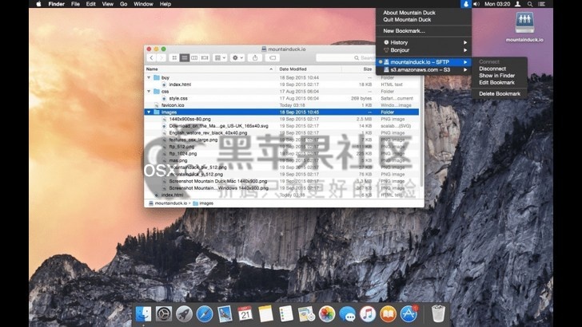Go forward in the Finder window
Image resolution: width=582 pixels, height=327 pixels.
click(x=161, y=57)
